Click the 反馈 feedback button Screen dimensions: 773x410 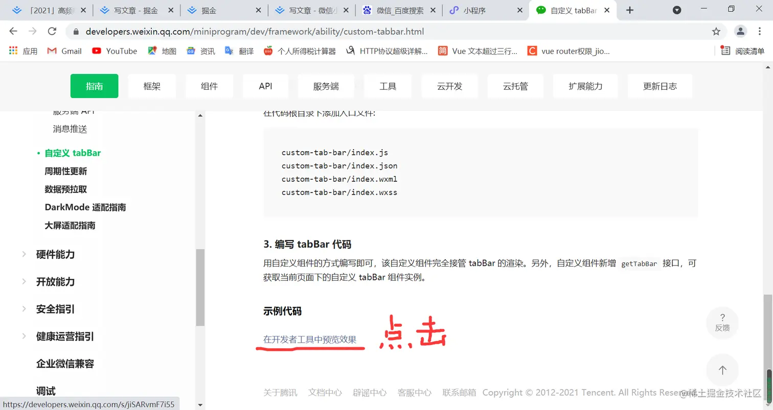[722, 323]
